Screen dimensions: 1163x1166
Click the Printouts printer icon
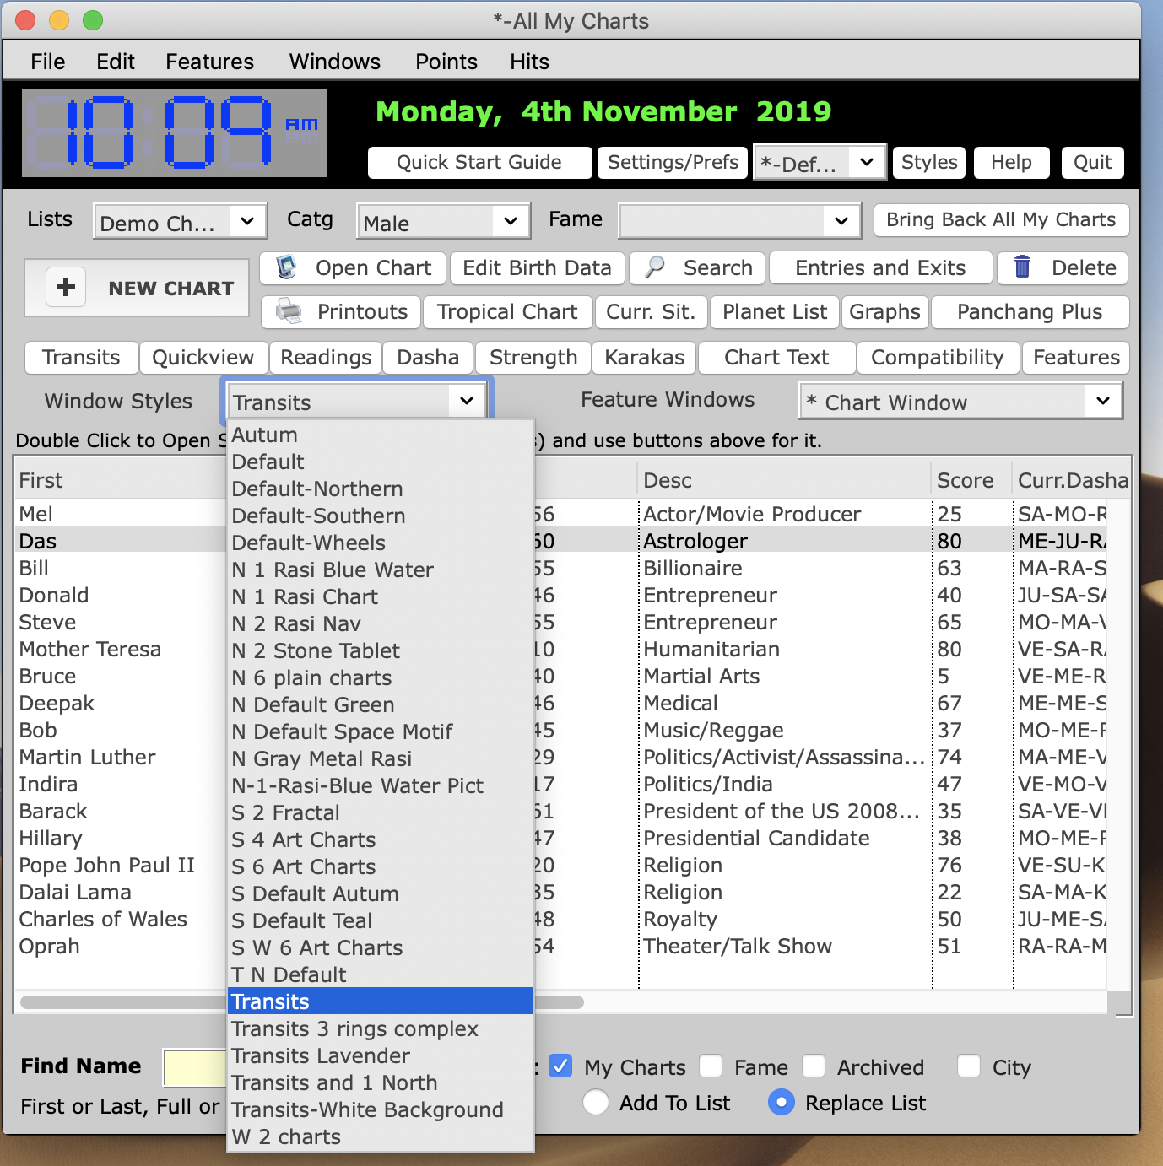point(289,311)
